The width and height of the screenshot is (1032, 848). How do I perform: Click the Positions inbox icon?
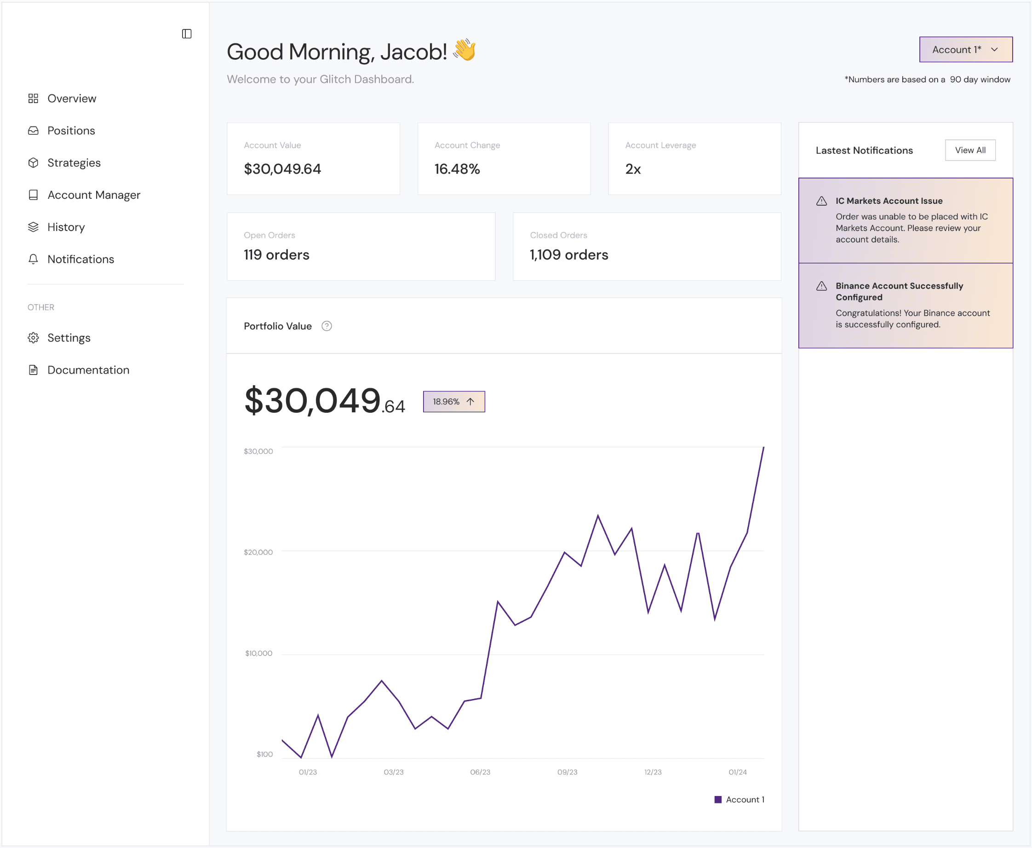click(33, 131)
